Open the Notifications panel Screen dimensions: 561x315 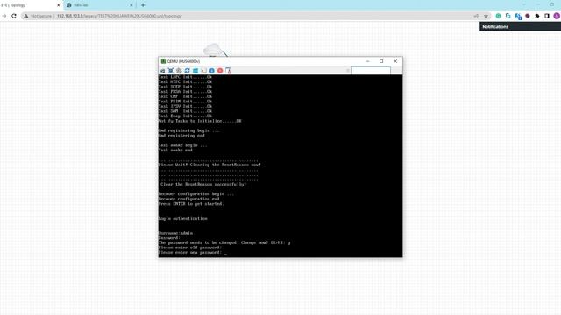[x=520, y=27]
